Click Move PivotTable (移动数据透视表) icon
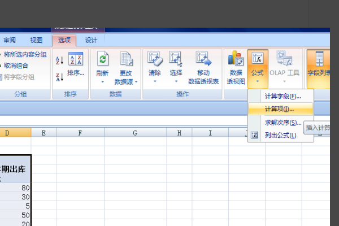This screenshot has width=339, height=226. pos(203,59)
